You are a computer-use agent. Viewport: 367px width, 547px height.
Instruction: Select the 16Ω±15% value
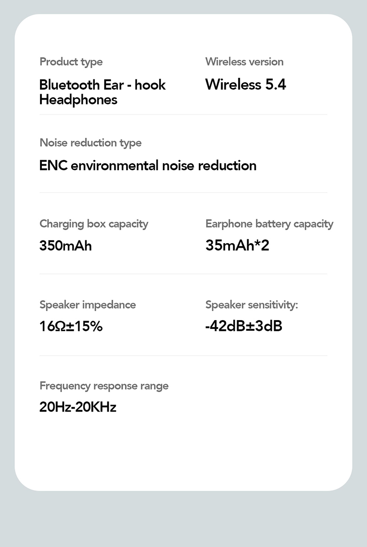71,327
